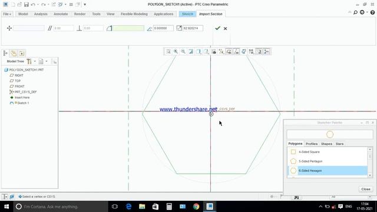Click the Help question mark icon

[x=372, y=12]
